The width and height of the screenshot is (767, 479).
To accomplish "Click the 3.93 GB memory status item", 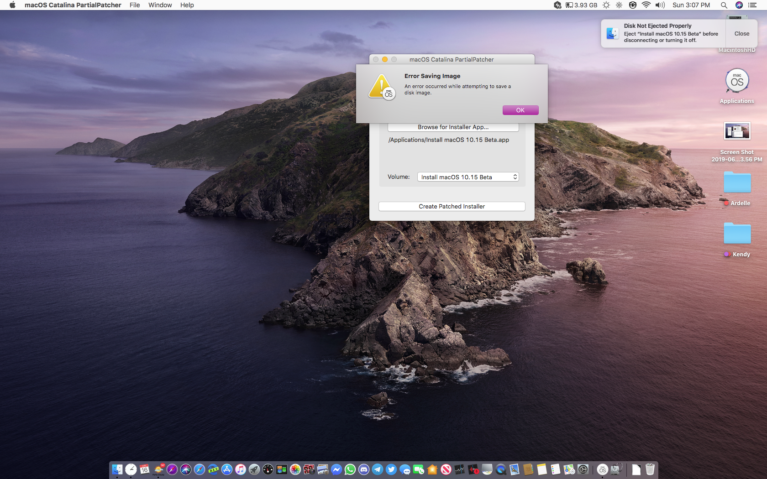I will pyautogui.click(x=581, y=5).
